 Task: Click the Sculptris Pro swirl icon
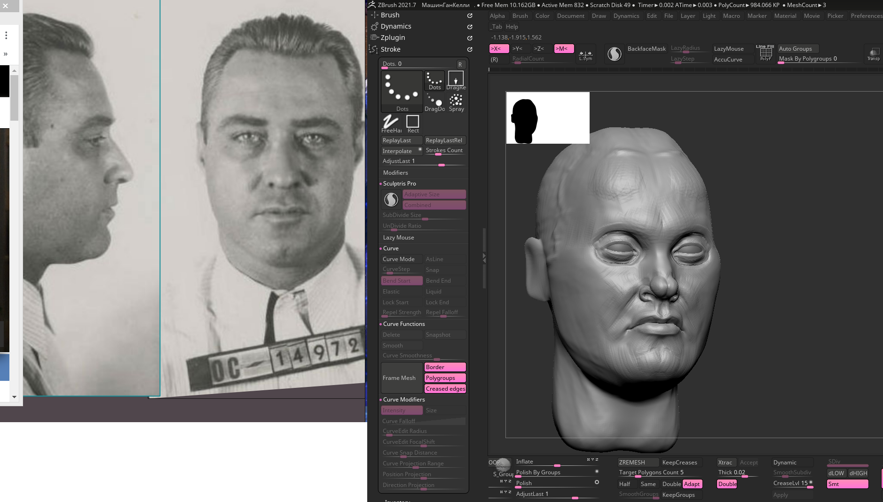[391, 200]
